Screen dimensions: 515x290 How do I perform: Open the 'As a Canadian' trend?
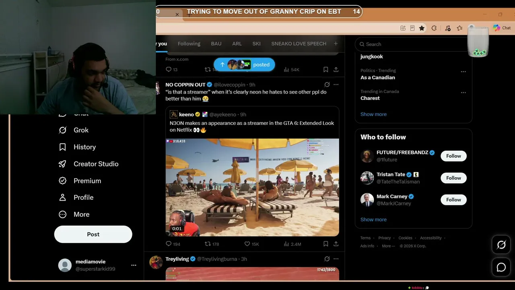[x=378, y=77]
